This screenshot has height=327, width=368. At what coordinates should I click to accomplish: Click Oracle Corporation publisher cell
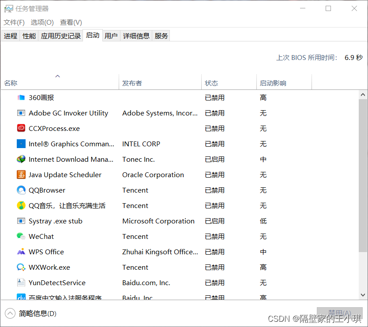coord(153,175)
